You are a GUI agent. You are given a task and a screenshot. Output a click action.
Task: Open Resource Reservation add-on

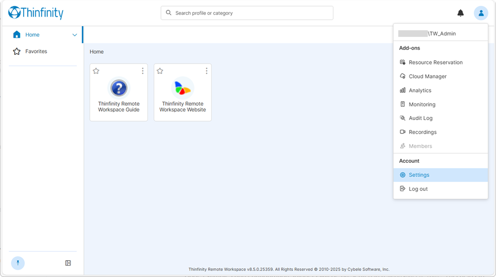click(x=435, y=62)
